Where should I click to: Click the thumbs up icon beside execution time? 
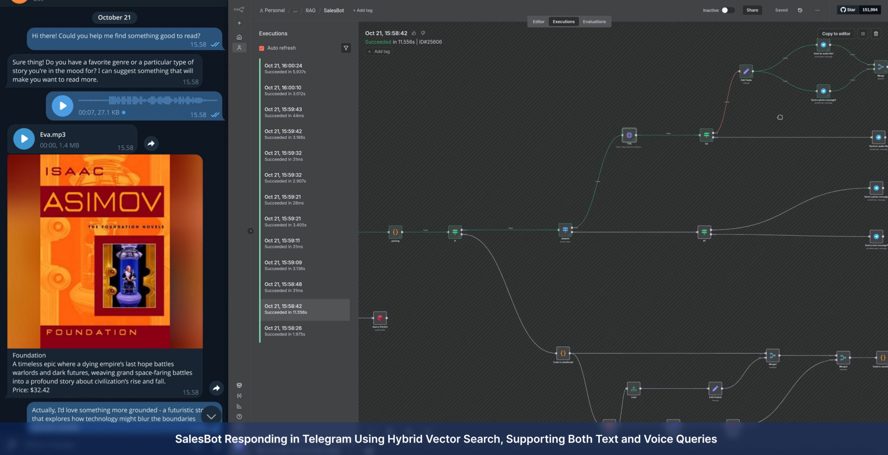click(414, 33)
